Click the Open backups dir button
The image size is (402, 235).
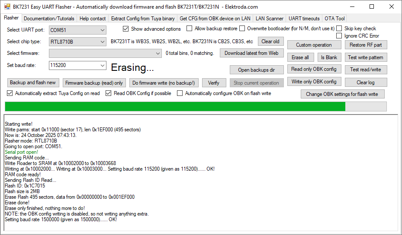coord(256,70)
